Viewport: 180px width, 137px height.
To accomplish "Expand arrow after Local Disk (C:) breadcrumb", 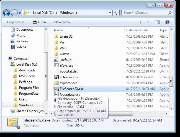I will pos(57,13).
